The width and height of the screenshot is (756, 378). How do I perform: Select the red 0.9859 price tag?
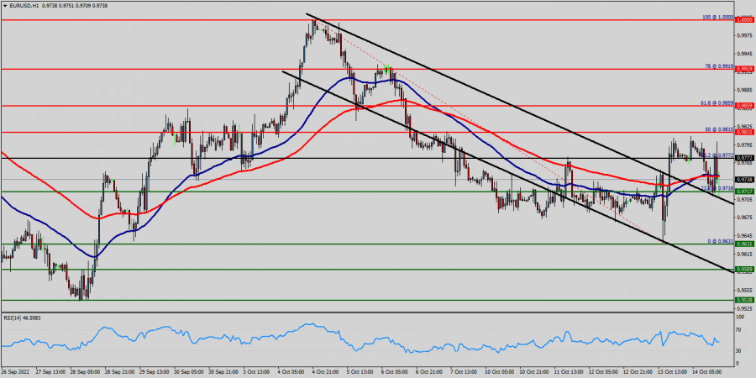click(744, 105)
